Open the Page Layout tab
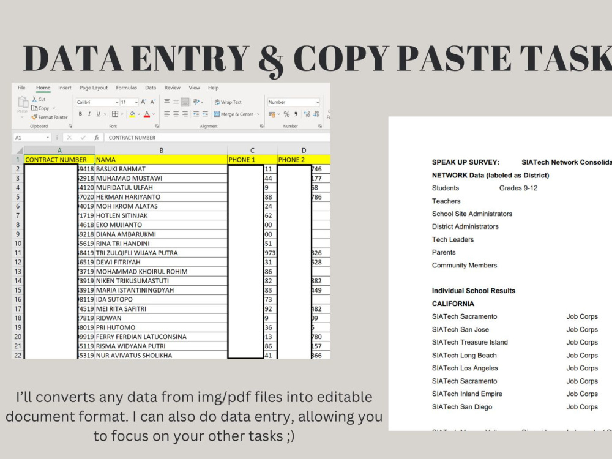 (x=94, y=88)
